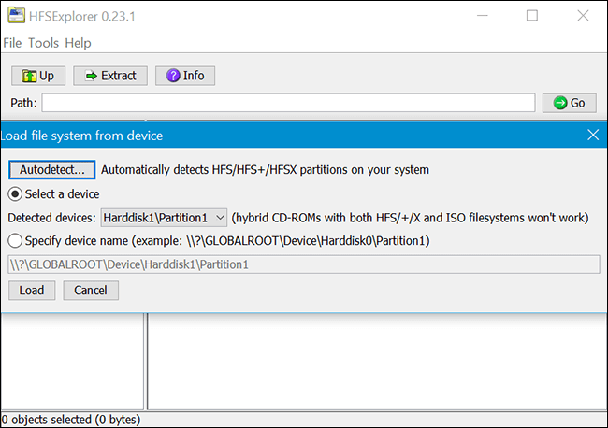This screenshot has width=608, height=428.
Task: Open the Tools menu
Action: 43,43
